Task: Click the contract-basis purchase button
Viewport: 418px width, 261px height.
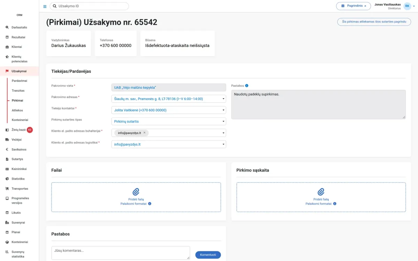Action: (x=374, y=22)
